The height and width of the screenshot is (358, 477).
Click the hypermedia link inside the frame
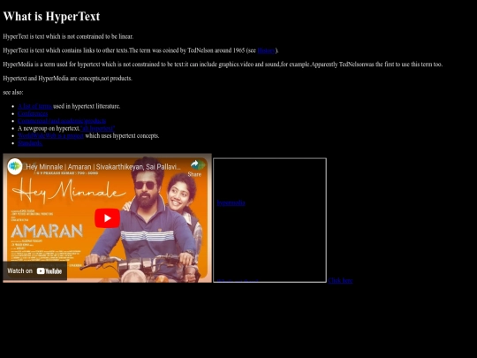pos(231,202)
